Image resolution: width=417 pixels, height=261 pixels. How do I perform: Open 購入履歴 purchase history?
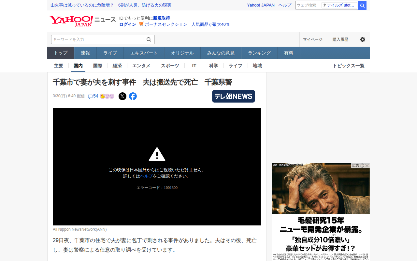(340, 39)
